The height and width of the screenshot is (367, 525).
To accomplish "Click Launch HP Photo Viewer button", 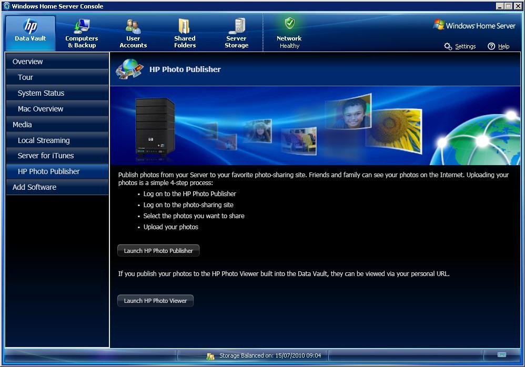I will coord(155,301).
